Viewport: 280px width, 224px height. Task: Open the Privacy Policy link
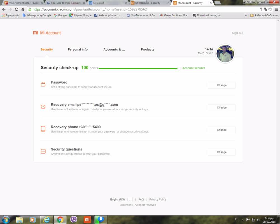coord(158,200)
